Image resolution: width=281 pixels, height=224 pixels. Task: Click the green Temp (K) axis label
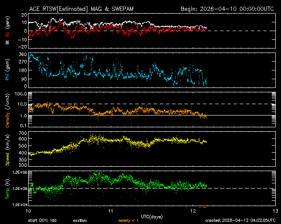tap(7, 187)
